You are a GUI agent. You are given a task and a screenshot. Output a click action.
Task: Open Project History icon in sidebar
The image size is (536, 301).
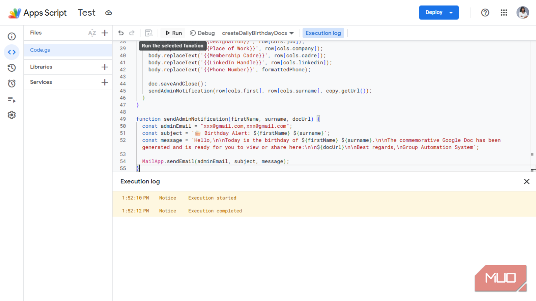tap(12, 68)
